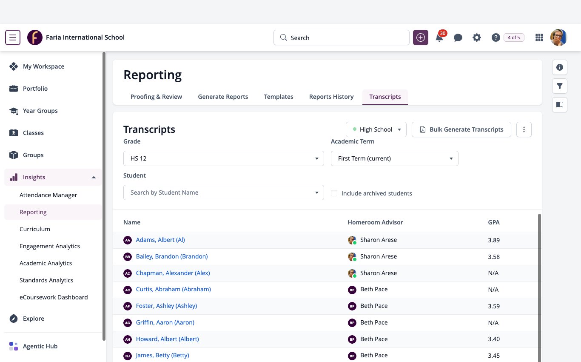Open the help question mark icon

(x=496, y=37)
